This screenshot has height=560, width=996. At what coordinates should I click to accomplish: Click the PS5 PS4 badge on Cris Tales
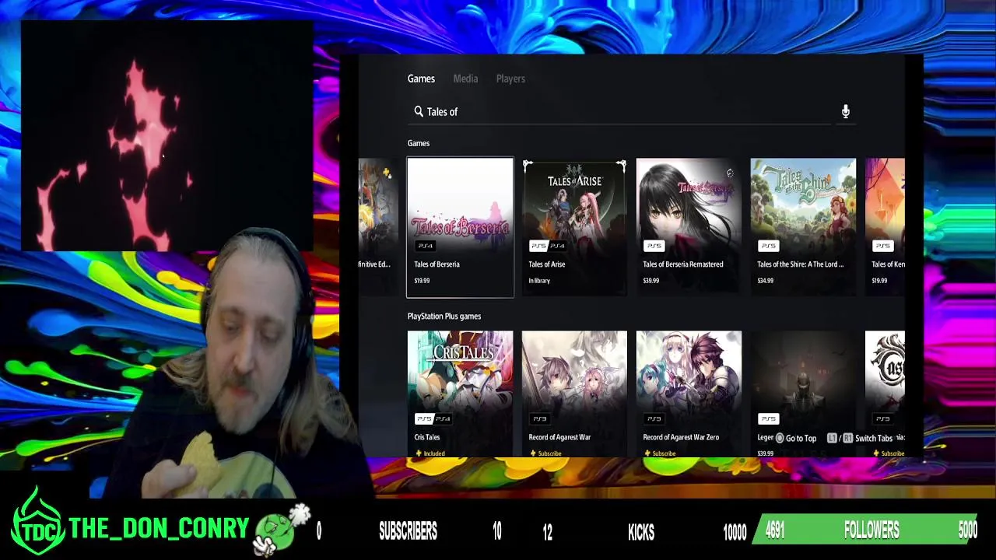433,418
